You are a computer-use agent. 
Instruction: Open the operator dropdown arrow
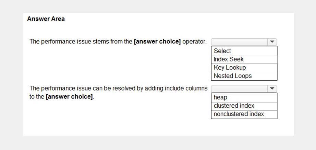coord(272,42)
